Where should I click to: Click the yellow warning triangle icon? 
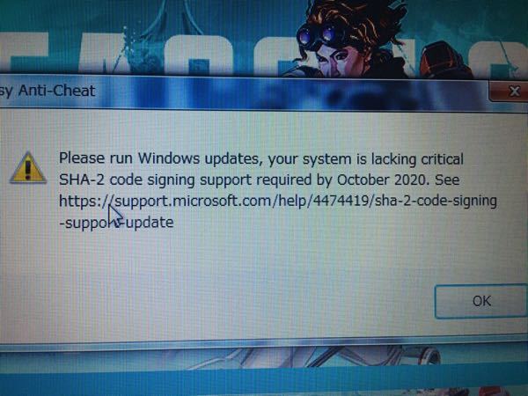point(28,168)
